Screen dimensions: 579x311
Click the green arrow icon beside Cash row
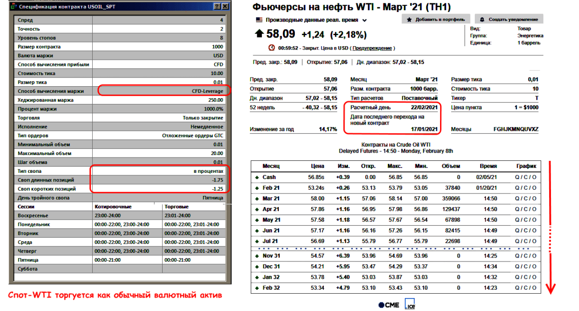257,177
